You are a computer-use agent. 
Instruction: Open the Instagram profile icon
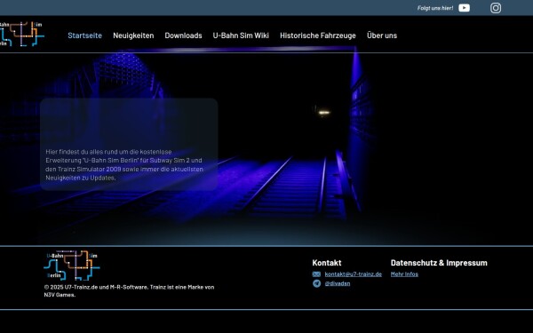(496, 8)
